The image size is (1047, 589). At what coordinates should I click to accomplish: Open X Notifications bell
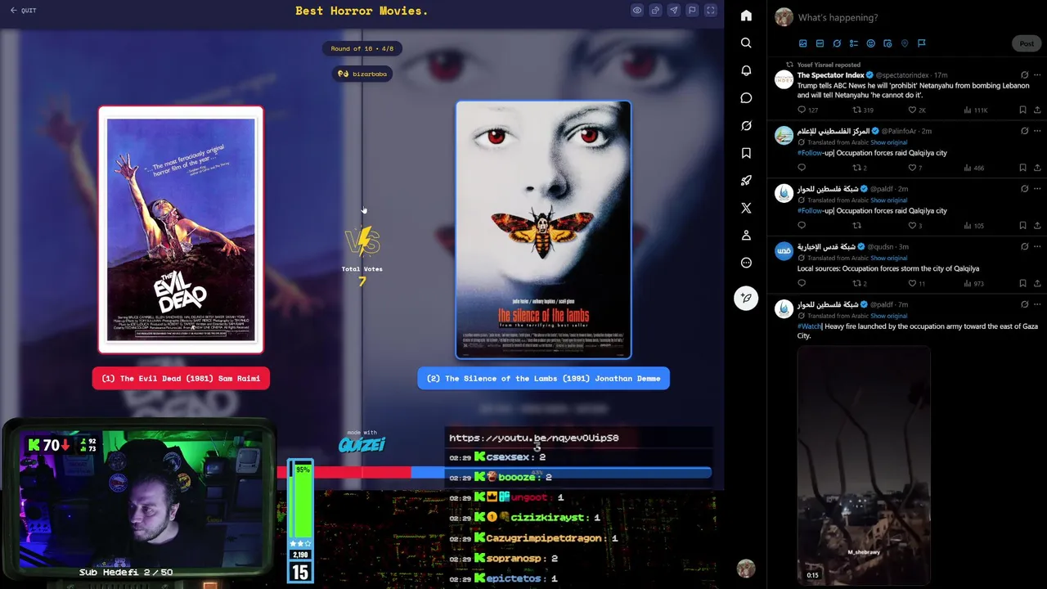[x=746, y=70]
